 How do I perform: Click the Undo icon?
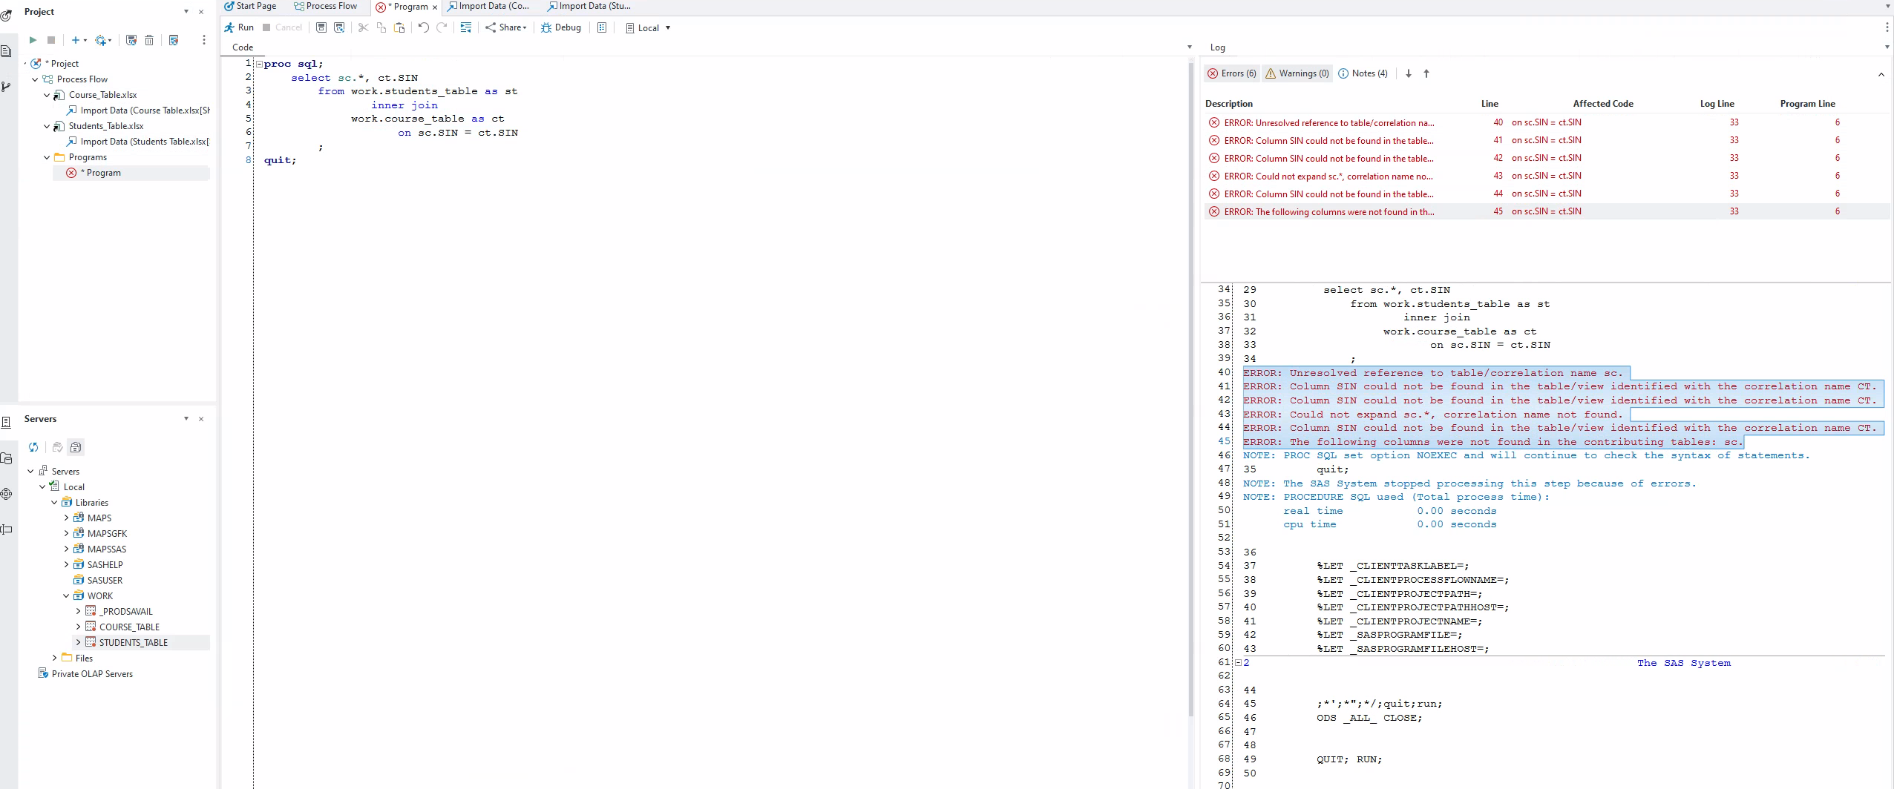tap(422, 27)
